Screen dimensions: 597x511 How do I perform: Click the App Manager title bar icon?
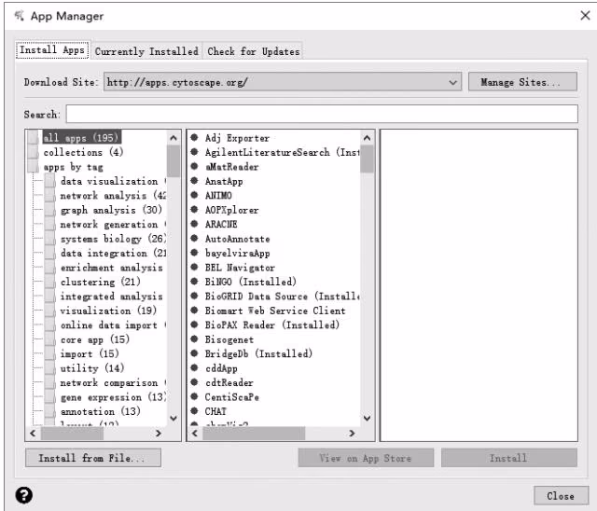coord(19,16)
